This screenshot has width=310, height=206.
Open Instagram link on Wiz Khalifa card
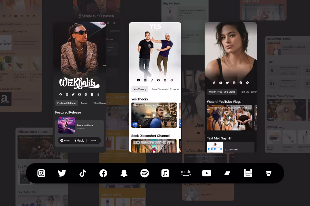coord(67,94)
